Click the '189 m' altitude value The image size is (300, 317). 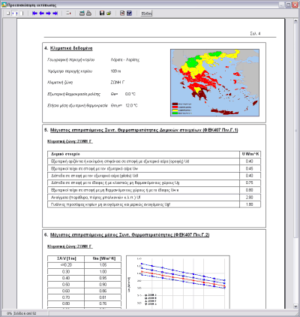click(115, 71)
